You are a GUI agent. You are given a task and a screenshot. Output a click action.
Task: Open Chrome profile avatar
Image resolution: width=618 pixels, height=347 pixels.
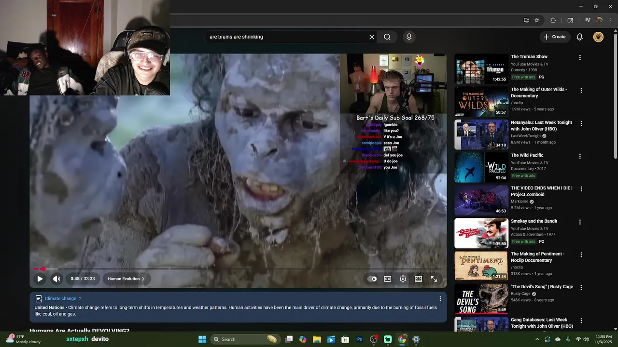(600, 20)
